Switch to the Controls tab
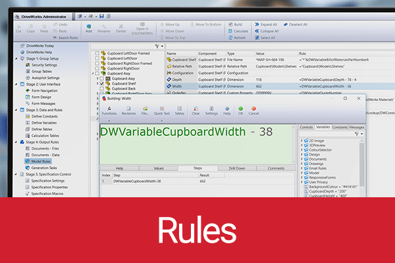Screen dimensions: 395x263 (x=306, y=127)
